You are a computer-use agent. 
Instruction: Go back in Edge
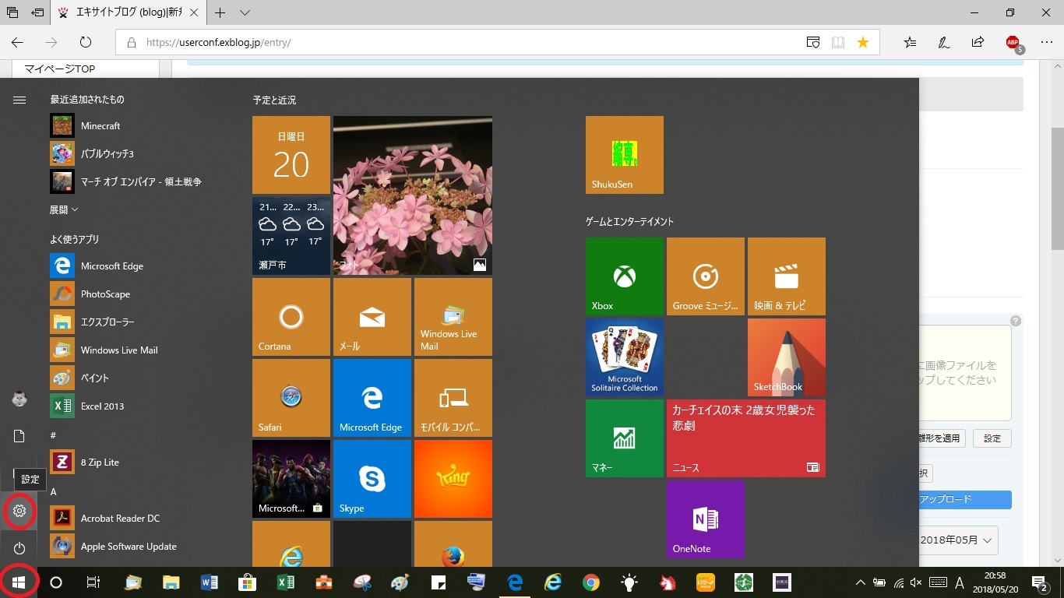click(x=17, y=43)
